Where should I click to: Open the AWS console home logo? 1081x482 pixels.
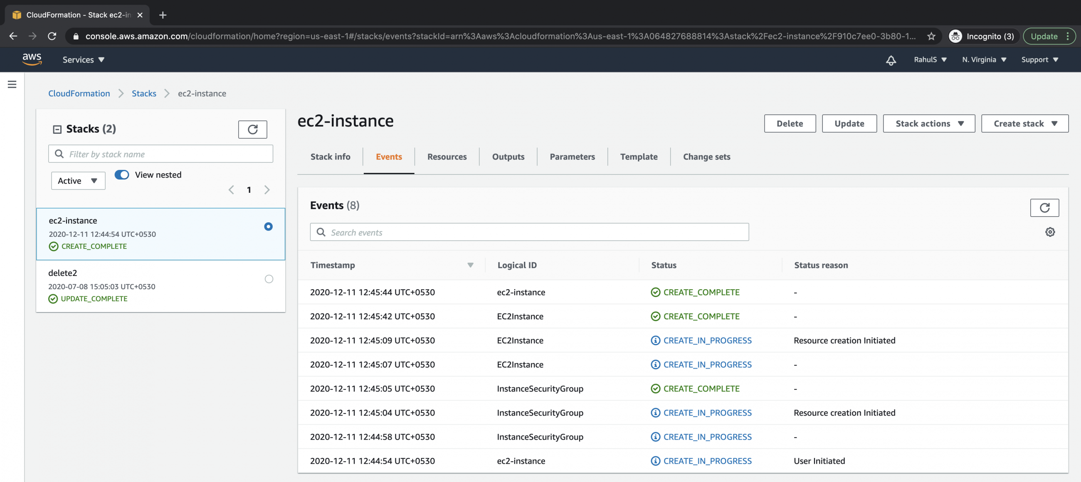coord(32,59)
